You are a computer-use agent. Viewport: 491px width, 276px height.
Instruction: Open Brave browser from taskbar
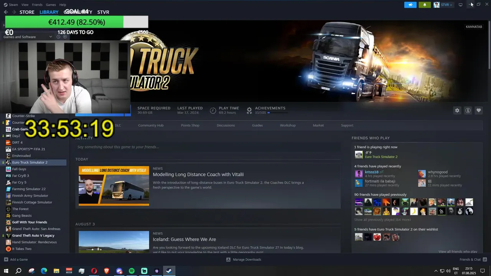point(107,271)
